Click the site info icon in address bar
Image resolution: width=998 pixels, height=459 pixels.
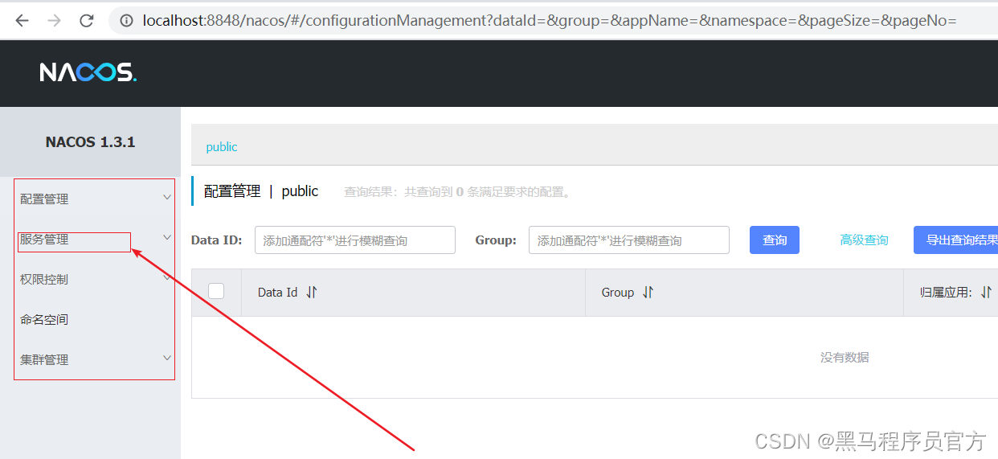pyautogui.click(x=127, y=21)
